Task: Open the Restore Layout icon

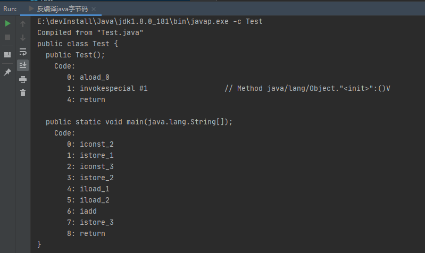Action: click(x=7, y=55)
